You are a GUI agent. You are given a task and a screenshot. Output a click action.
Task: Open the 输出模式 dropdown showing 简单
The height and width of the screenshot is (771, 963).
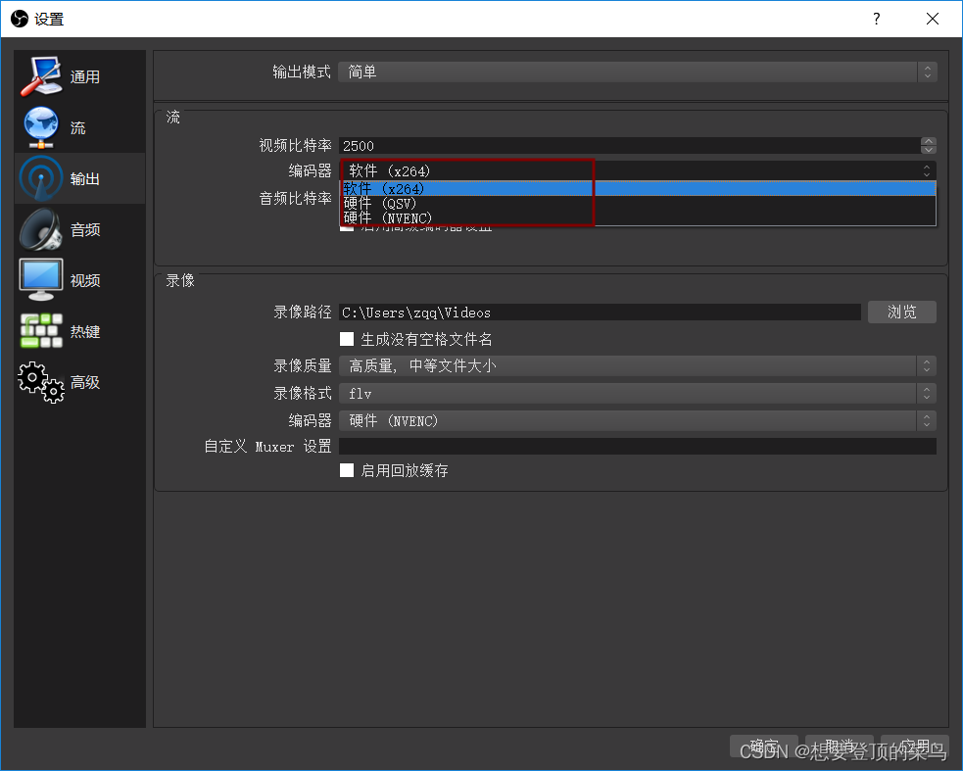638,72
